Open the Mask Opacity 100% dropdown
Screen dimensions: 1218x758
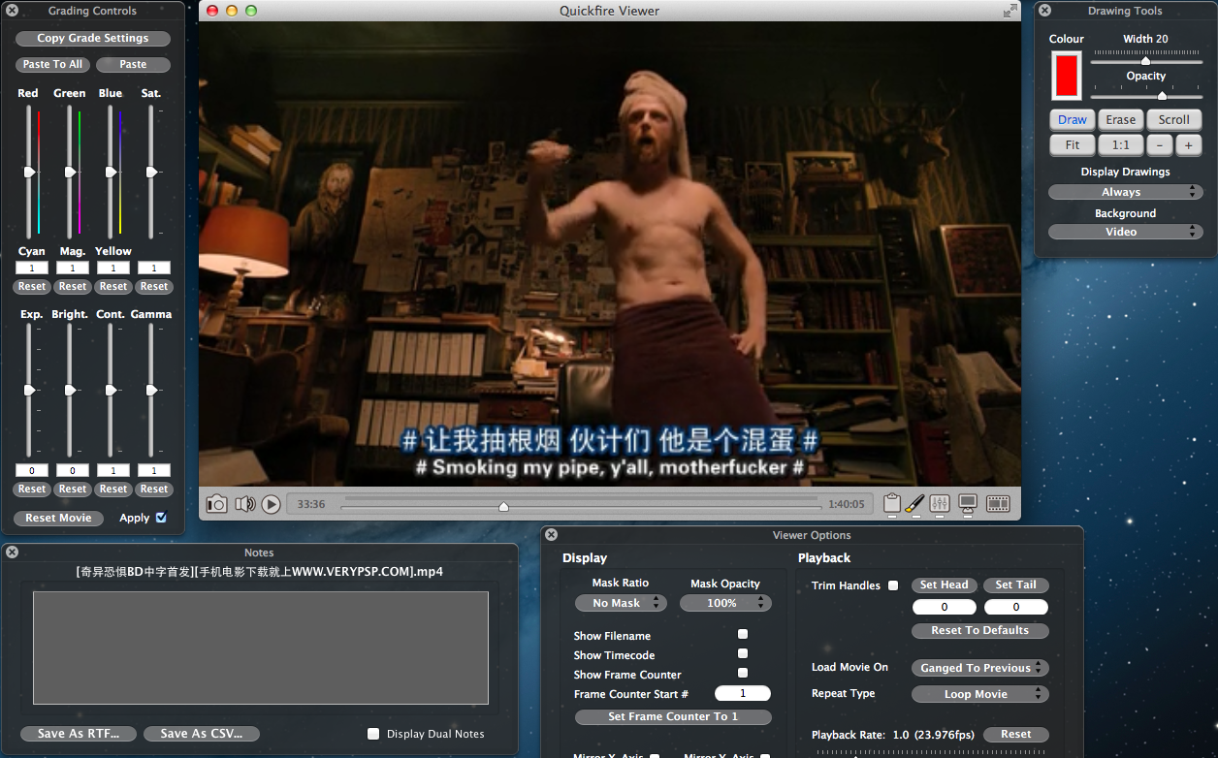coord(724,603)
